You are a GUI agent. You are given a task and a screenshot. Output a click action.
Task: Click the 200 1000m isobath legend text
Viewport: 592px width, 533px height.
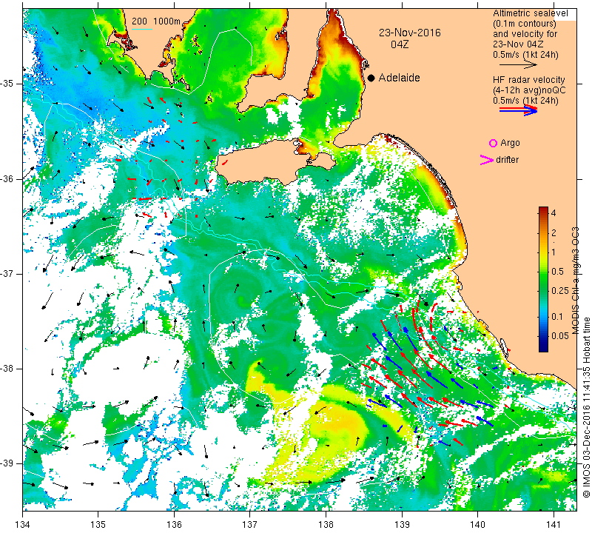[156, 21]
